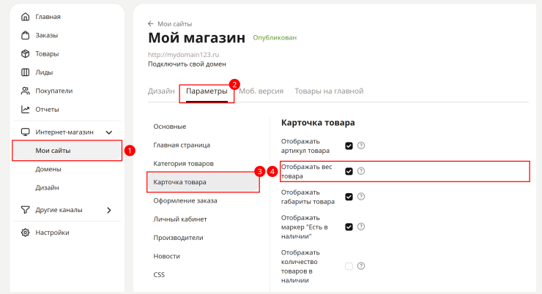Collapse the Интернет-магазин chevron
This screenshot has height=294, width=542.
[109, 132]
